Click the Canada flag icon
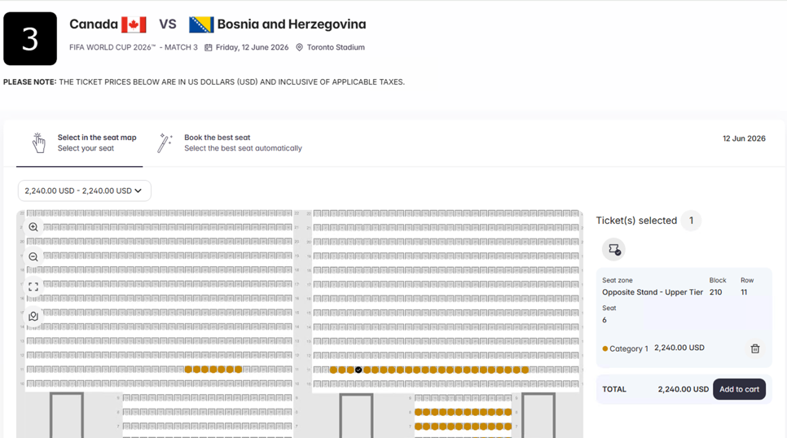This screenshot has height=438, width=787. pos(134,25)
